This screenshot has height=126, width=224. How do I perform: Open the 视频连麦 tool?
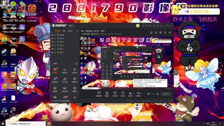tap(55, 80)
